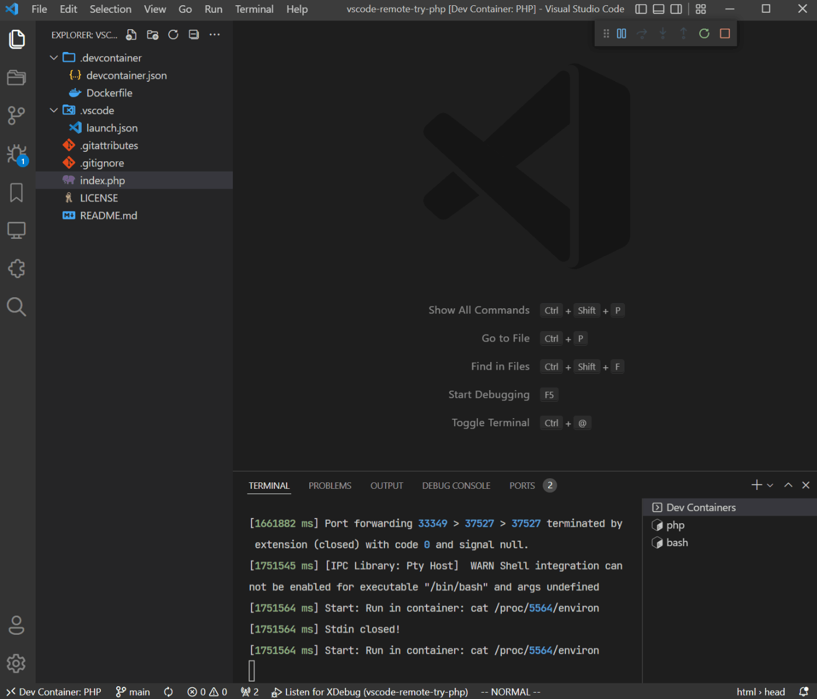Collapse all folders in Explorer
This screenshot has width=817, height=699.
[194, 35]
